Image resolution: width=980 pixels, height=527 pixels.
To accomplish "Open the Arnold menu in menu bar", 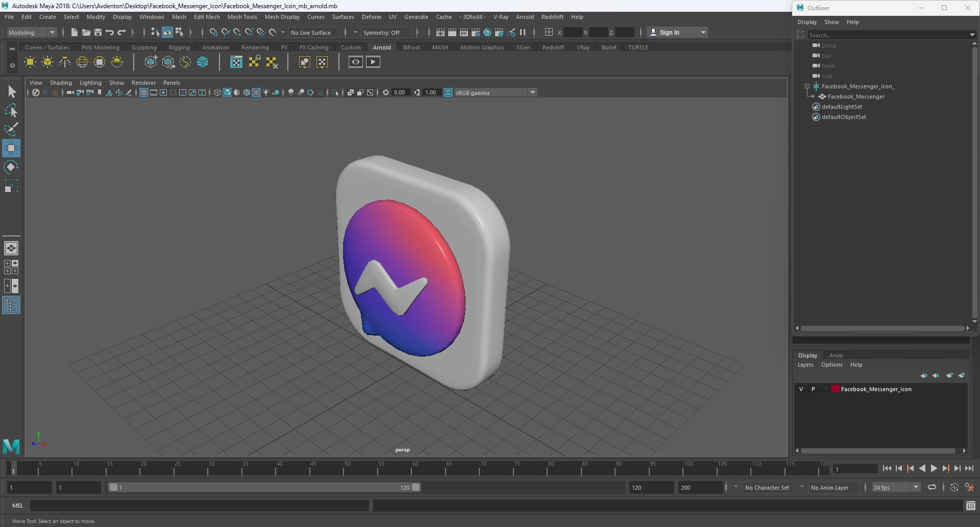I will 525,17.
